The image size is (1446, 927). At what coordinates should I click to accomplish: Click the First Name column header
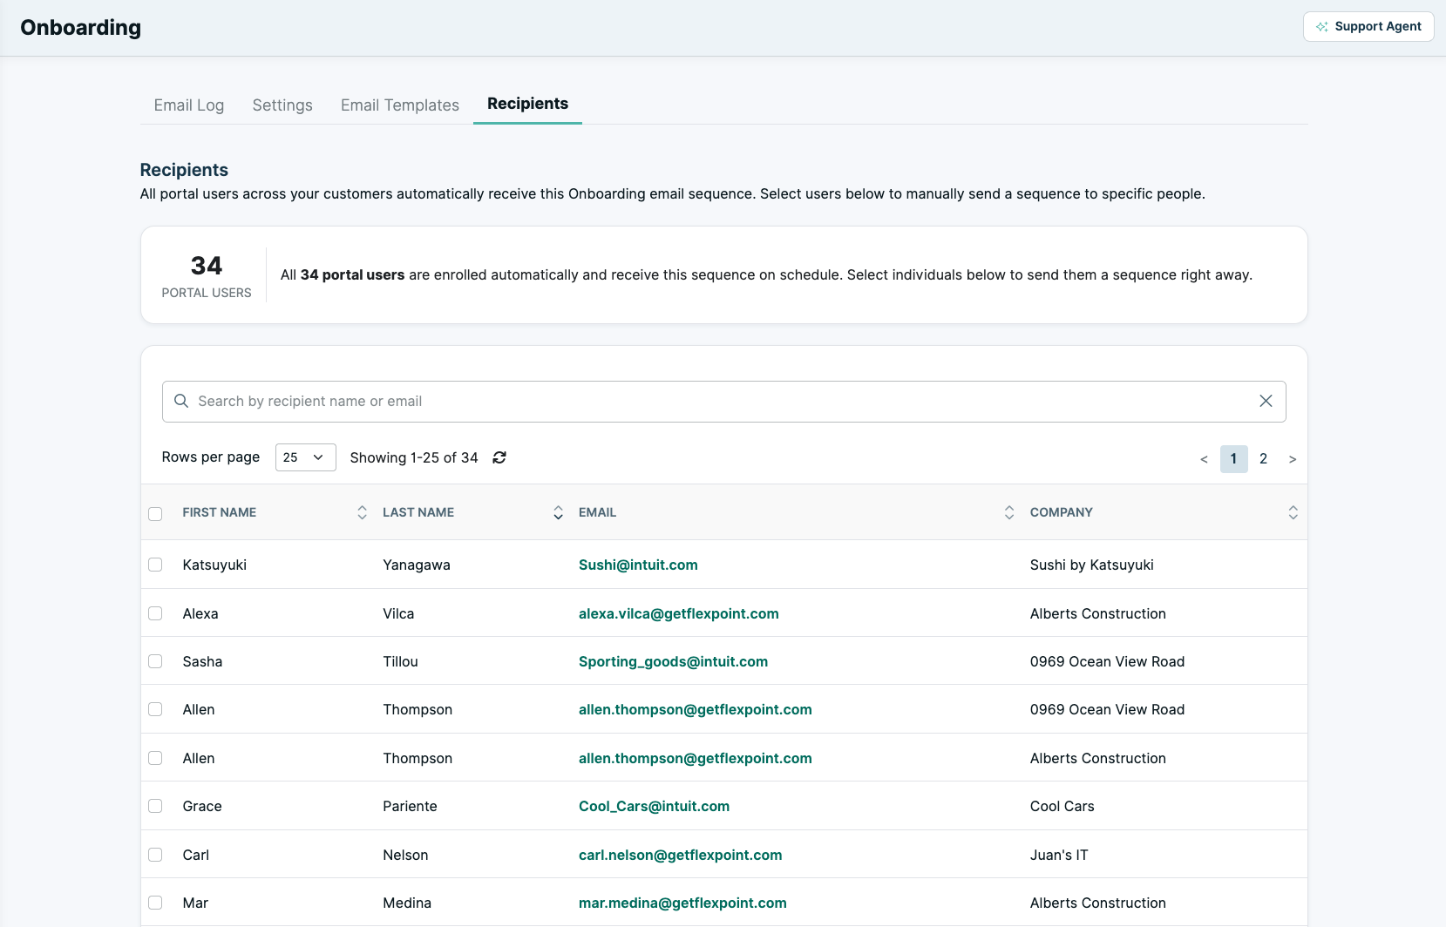point(220,512)
